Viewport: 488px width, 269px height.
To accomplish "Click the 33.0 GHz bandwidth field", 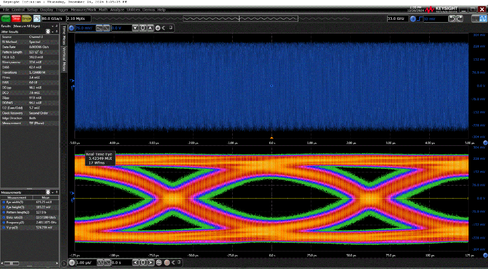I will [398, 19].
